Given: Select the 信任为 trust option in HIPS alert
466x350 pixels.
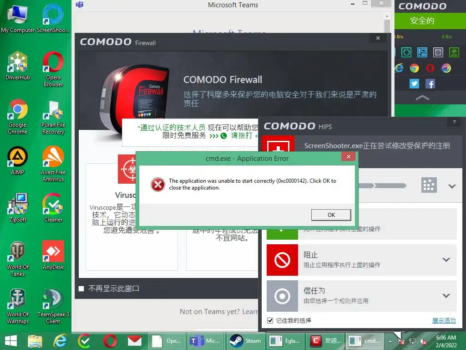Looking at the screenshot, I should 361,296.
